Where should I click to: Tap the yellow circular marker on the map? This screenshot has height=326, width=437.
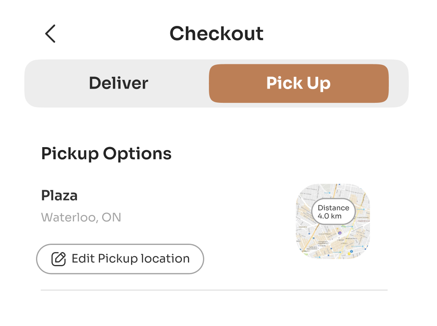(349, 254)
